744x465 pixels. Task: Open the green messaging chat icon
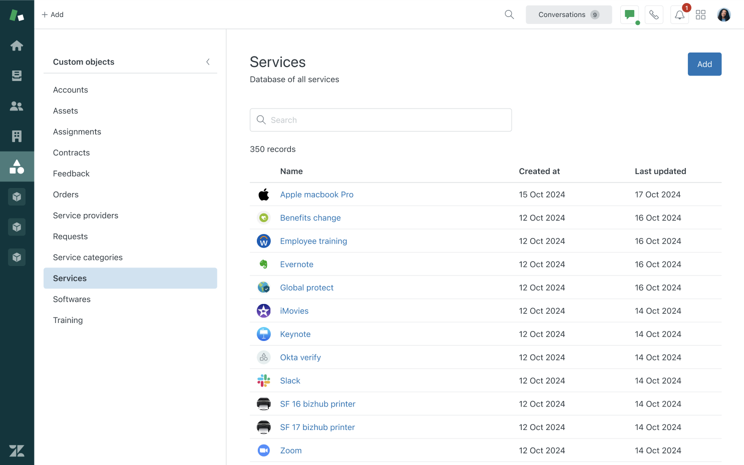pyautogui.click(x=629, y=14)
